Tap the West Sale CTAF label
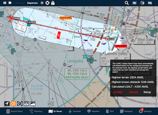Viewport: 158px width, 115px height. point(144,41)
